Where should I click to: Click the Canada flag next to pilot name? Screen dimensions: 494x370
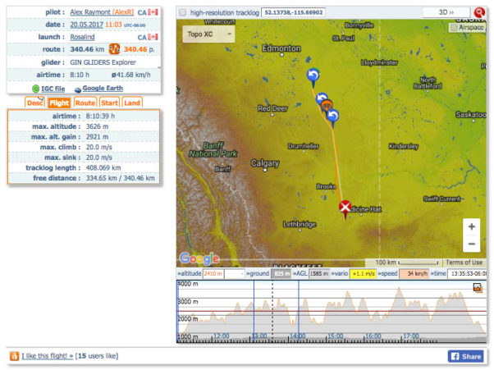[x=153, y=12]
